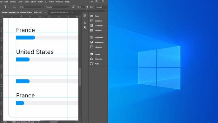This screenshot has width=218, height=123.
Task: Minimize the Photoshop window
Action: (x=92, y=1)
